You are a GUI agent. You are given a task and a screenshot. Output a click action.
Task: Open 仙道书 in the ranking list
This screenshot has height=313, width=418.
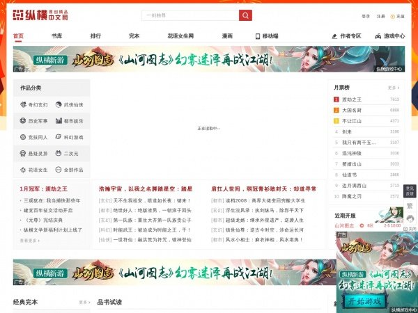(x=349, y=175)
